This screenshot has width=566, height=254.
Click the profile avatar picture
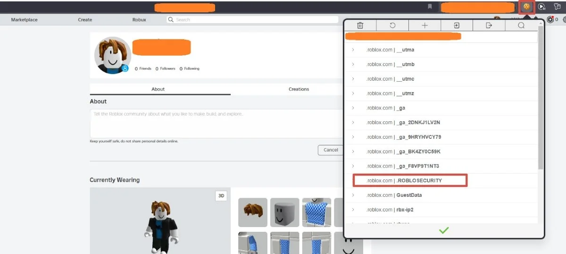[x=112, y=55]
